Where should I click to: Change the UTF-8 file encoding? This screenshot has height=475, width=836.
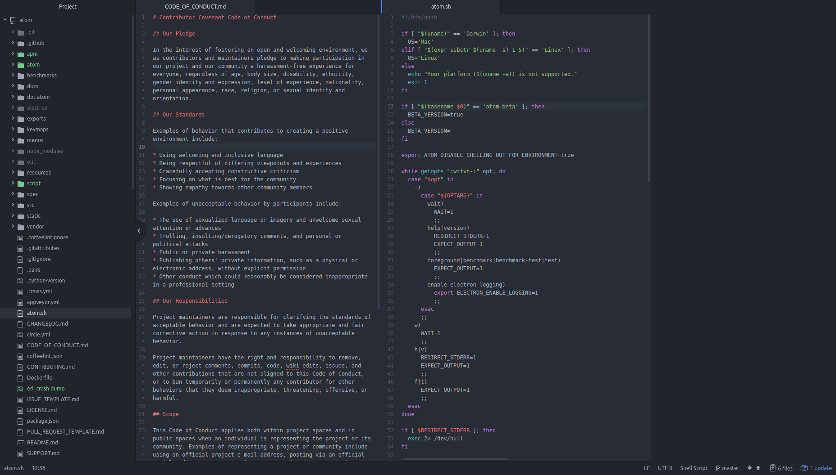(665, 468)
